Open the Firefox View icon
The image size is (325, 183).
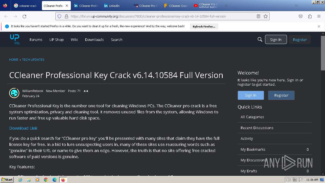5,6
